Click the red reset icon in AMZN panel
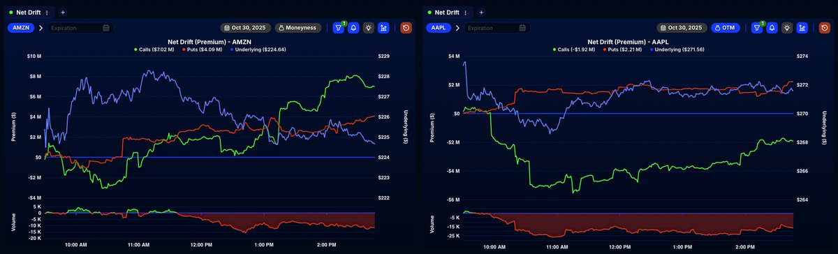 tap(406, 28)
